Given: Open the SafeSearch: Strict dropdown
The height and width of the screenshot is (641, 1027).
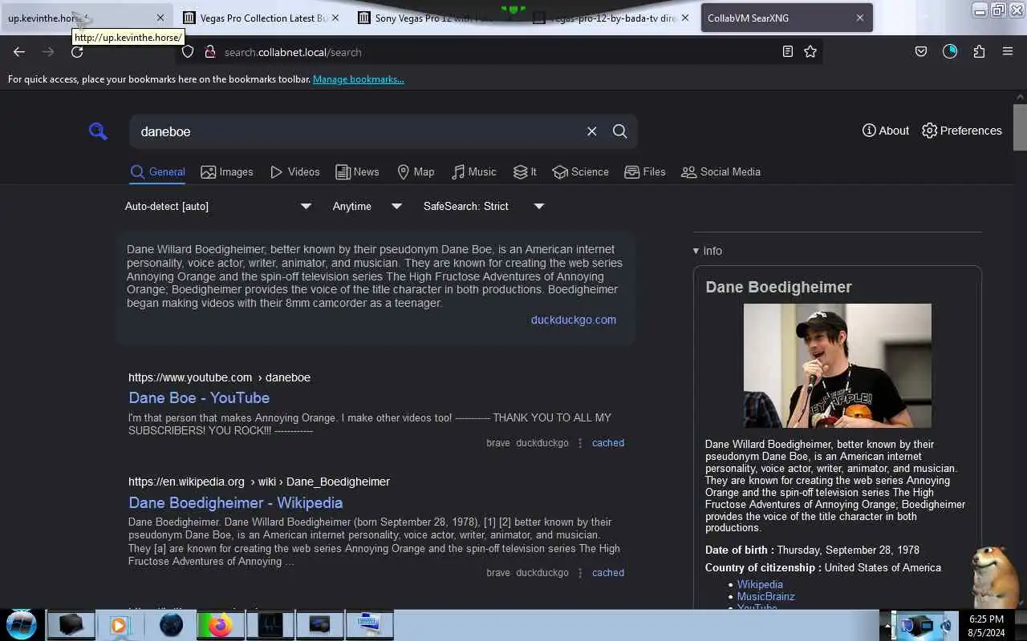Looking at the screenshot, I should [483, 206].
